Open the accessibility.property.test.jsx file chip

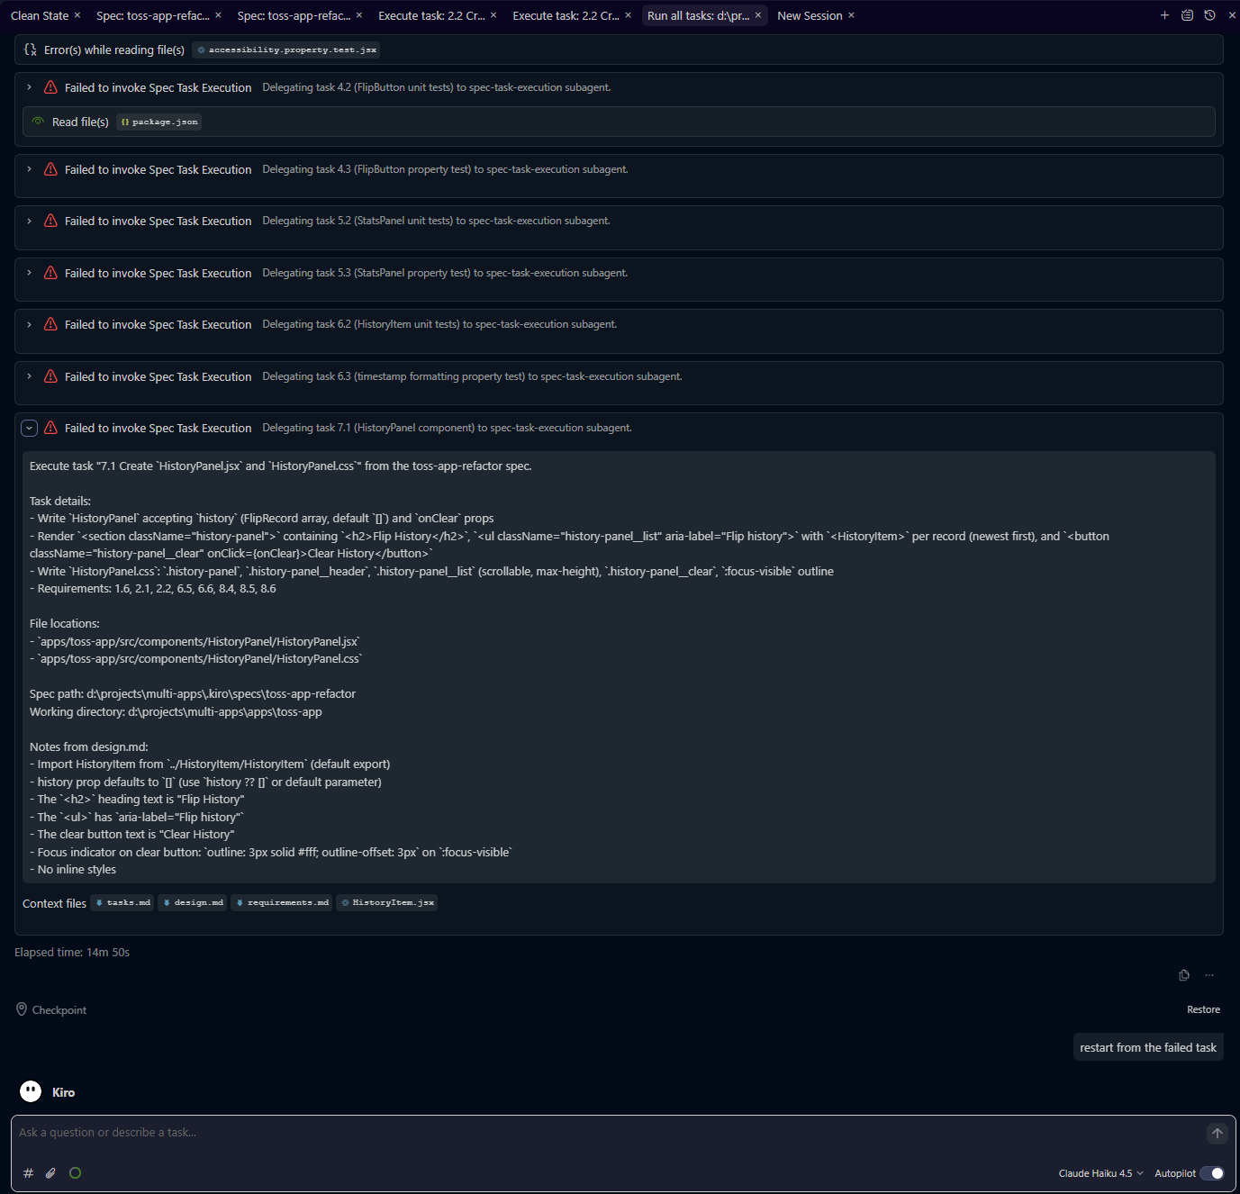(x=285, y=50)
